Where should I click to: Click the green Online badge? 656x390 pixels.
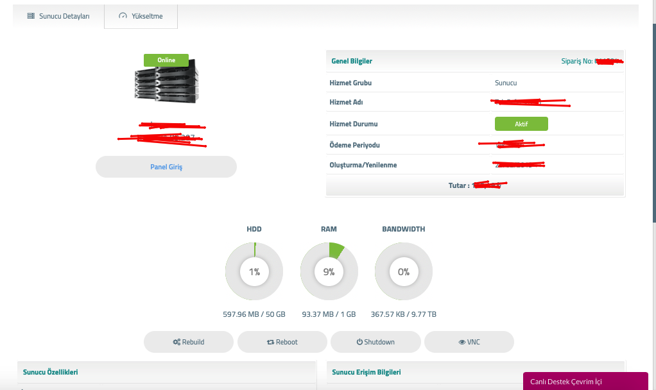[x=166, y=60]
